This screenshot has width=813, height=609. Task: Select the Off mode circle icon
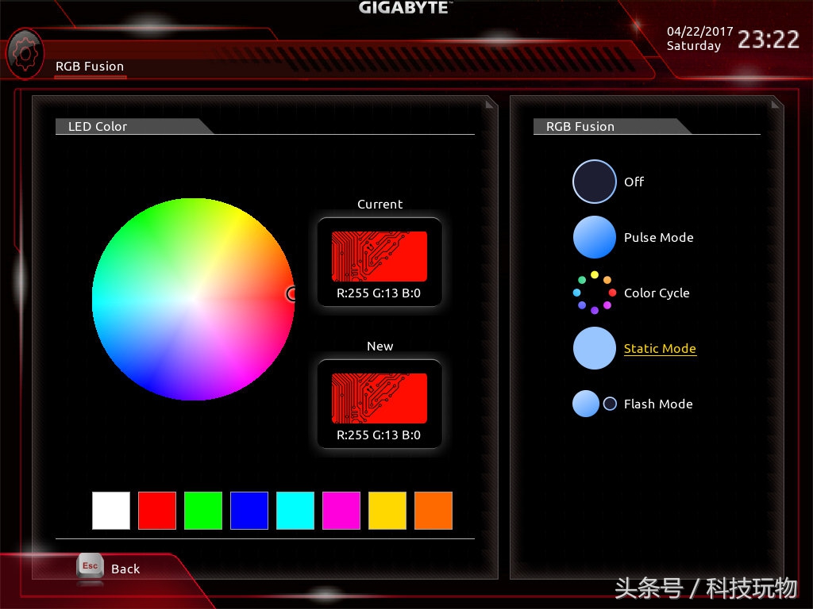(594, 182)
